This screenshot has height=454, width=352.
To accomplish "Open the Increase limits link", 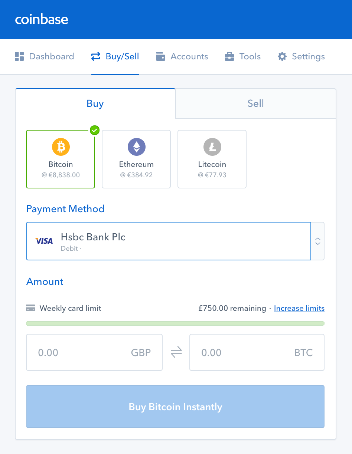I will [x=299, y=308].
